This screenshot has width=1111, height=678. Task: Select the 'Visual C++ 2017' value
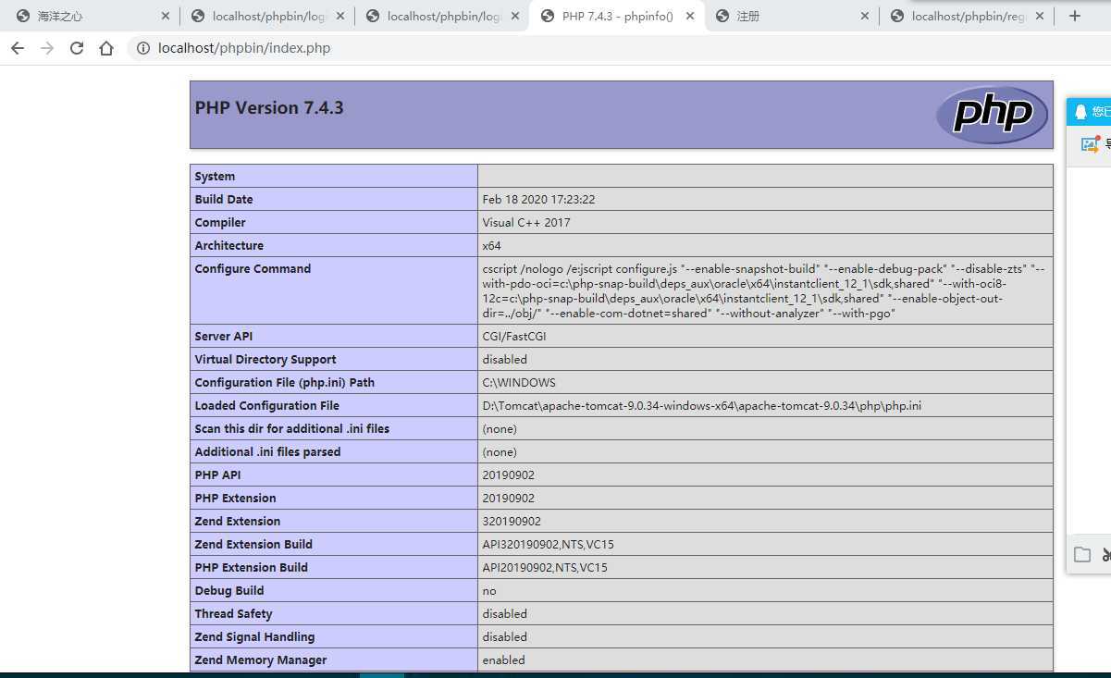(526, 222)
